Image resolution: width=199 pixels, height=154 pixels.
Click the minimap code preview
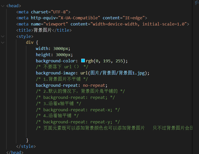(196, 3)
